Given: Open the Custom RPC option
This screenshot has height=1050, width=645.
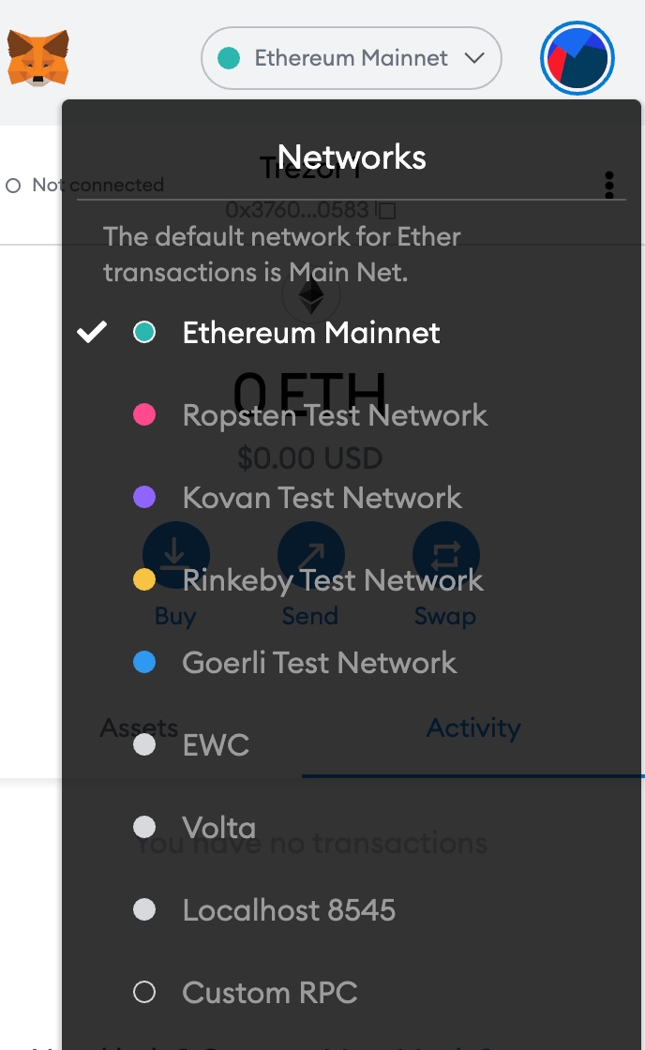Looking at the screenshot, I should (270, 993).
